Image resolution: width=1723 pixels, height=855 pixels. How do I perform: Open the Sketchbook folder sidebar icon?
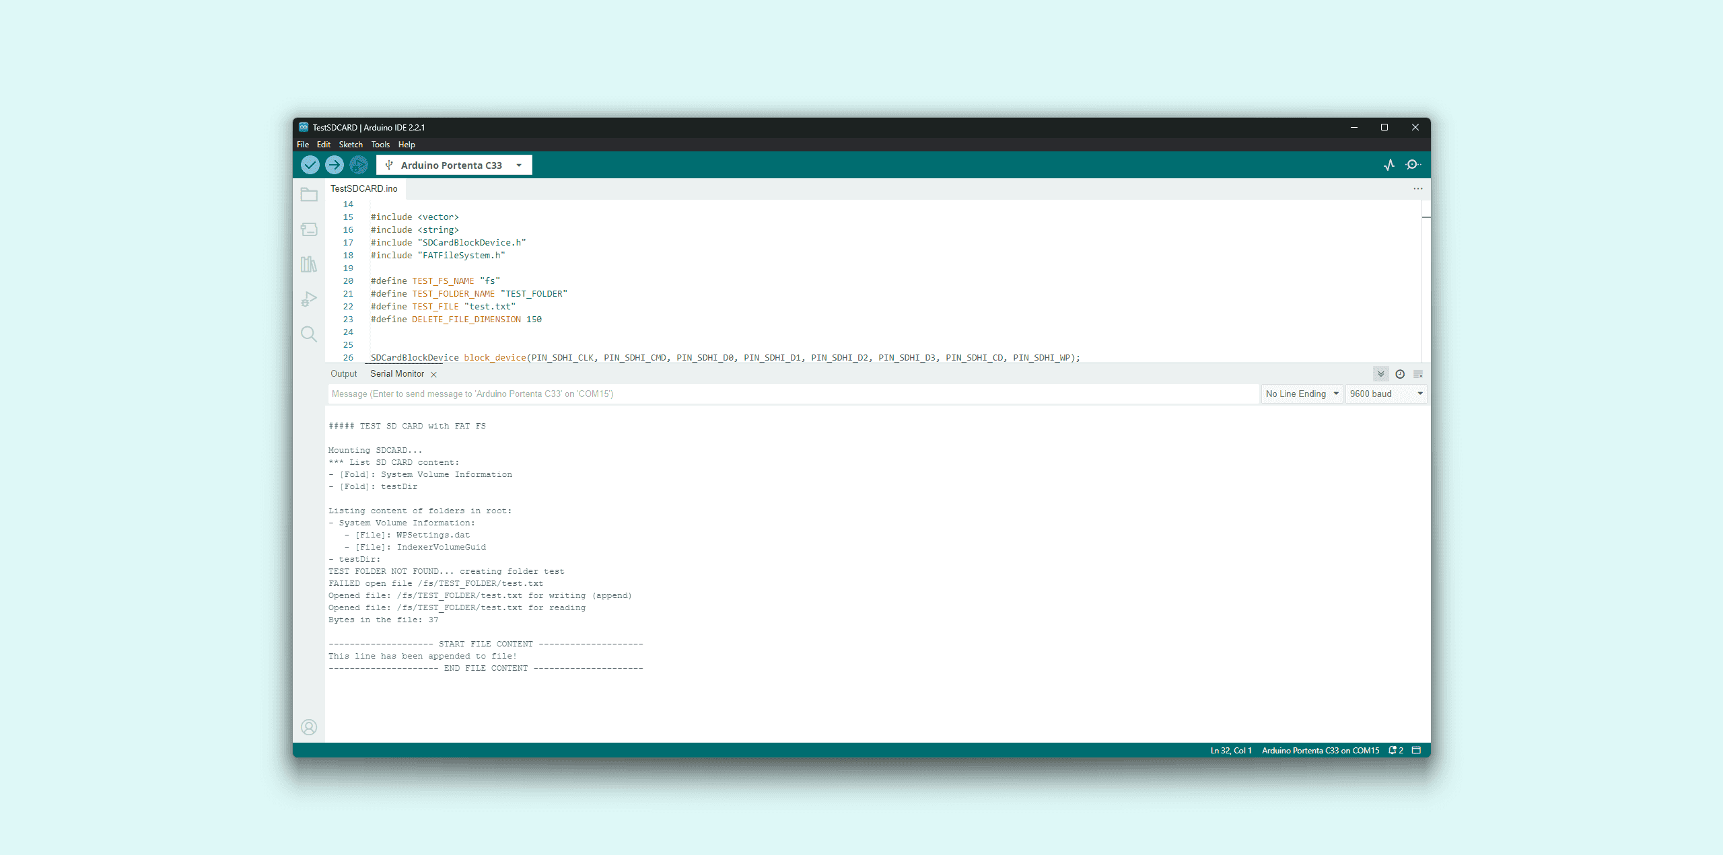309,195
